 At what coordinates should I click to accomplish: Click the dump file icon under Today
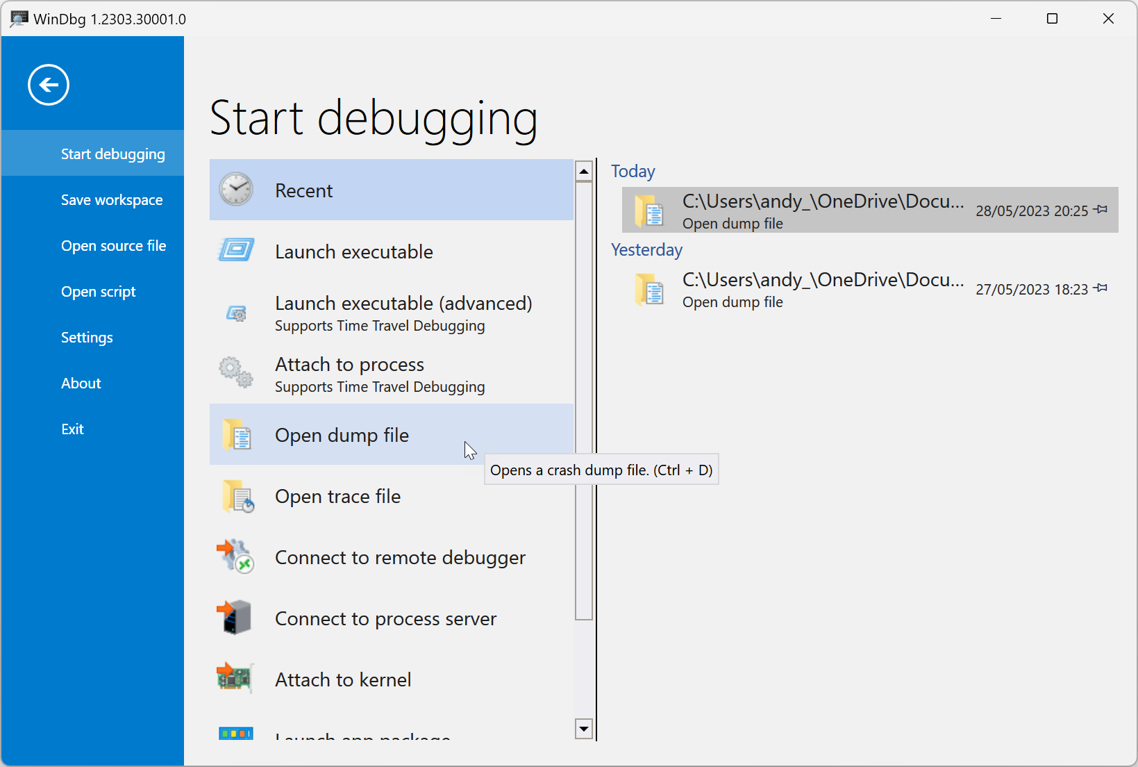pyautogui.click(x=649, y=211)
